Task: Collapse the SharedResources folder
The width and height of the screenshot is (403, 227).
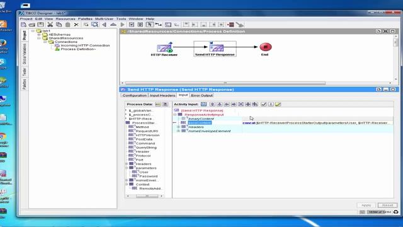Action: [39, 38]
